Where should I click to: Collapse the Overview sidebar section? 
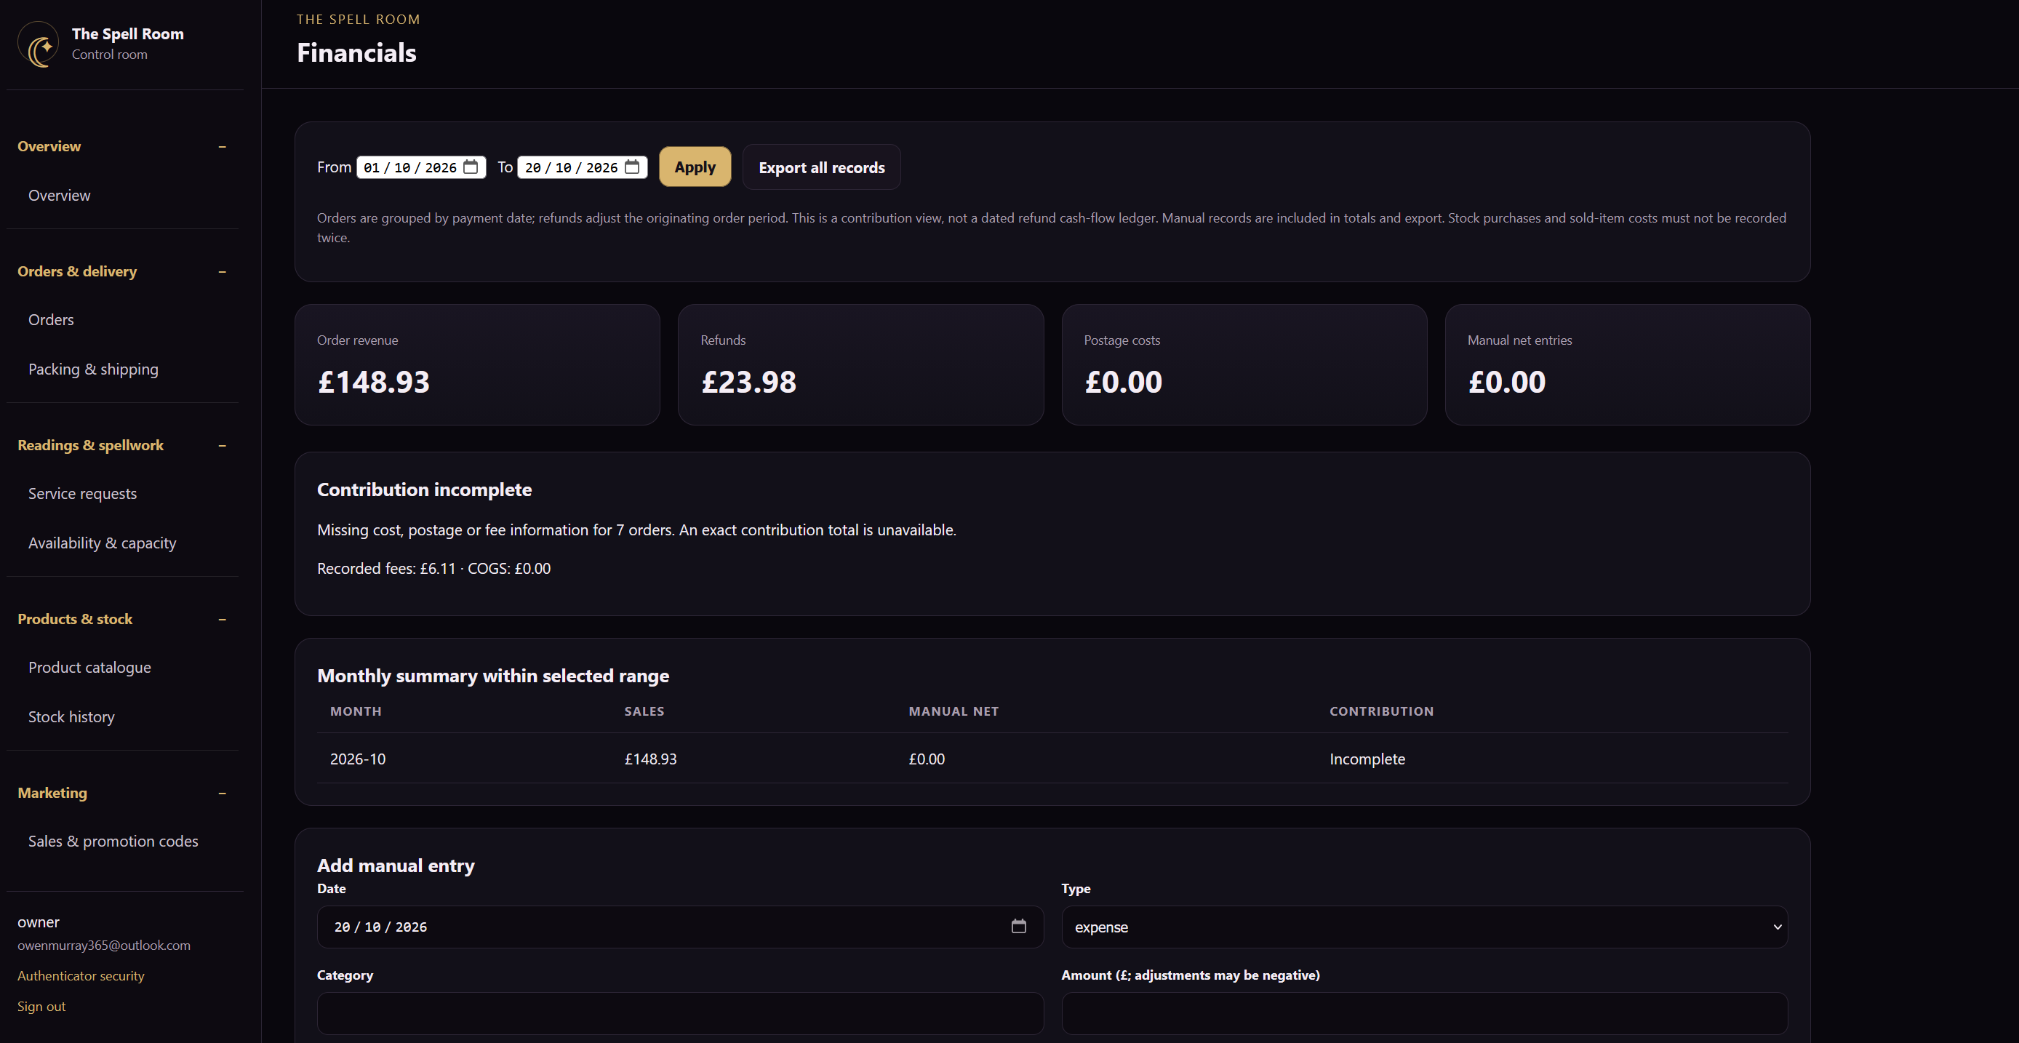point(222,146)
